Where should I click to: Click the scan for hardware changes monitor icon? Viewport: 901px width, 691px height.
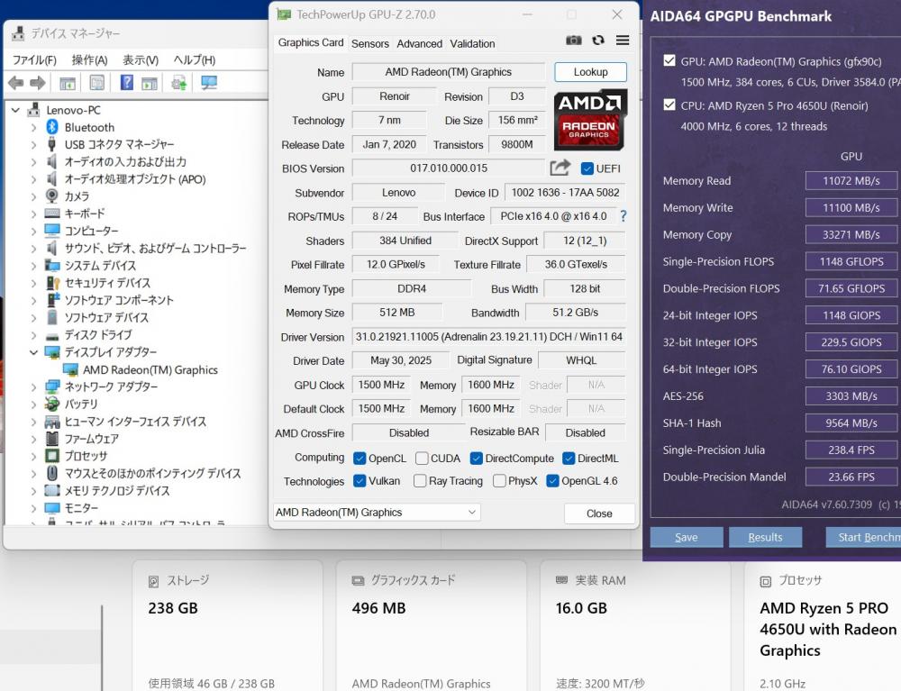[x=209, y=83]
